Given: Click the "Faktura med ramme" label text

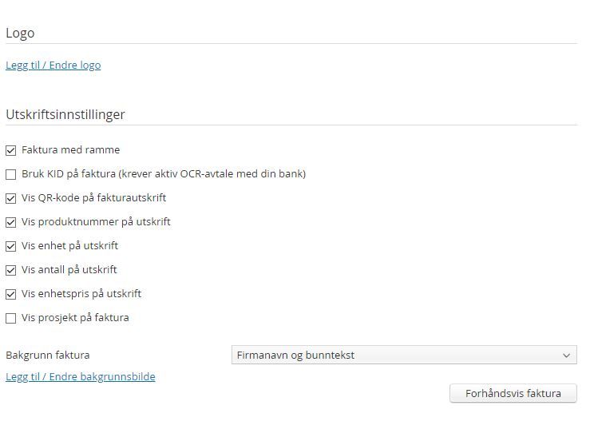Looking at the screenshot, I should [x=71, y=149].
